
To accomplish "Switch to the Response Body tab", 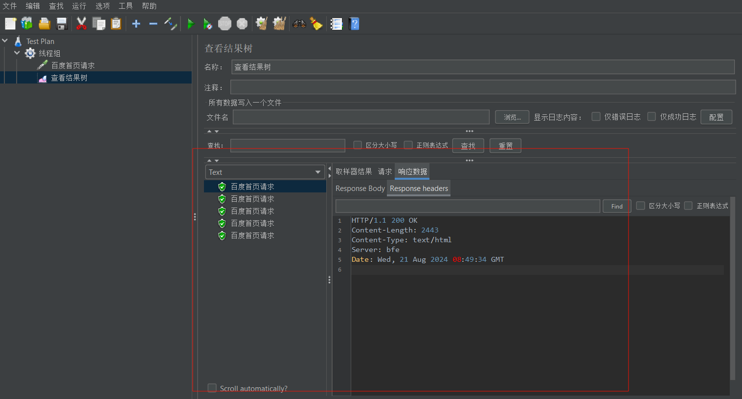I will [x=360, y=188].
